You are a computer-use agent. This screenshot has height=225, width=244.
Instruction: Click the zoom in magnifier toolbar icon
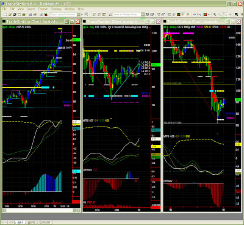click(214, 15)
